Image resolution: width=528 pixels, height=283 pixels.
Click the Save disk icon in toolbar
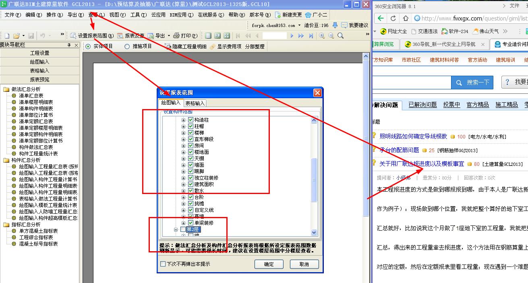point(31,36)
